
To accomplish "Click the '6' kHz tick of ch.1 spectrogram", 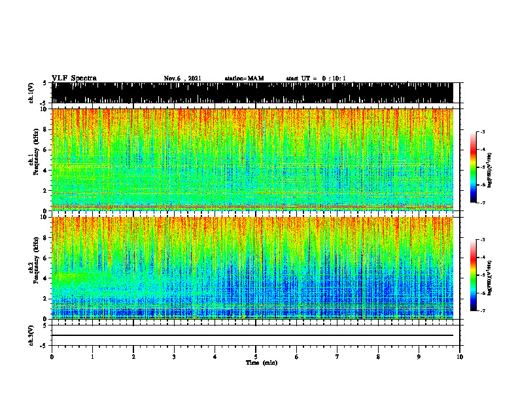I will 46,150.
